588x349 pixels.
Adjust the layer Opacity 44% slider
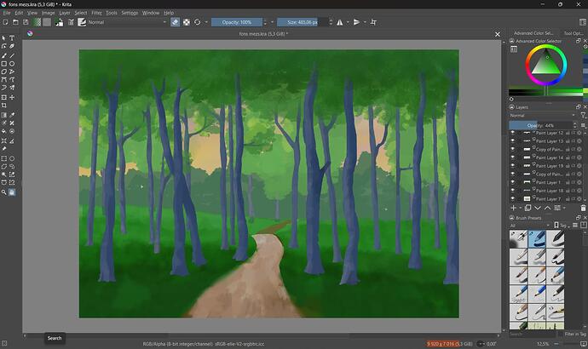tap(540, 125)
